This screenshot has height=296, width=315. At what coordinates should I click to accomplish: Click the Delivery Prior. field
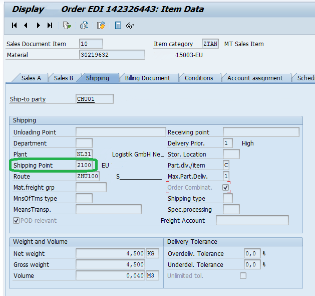[228, 143]
